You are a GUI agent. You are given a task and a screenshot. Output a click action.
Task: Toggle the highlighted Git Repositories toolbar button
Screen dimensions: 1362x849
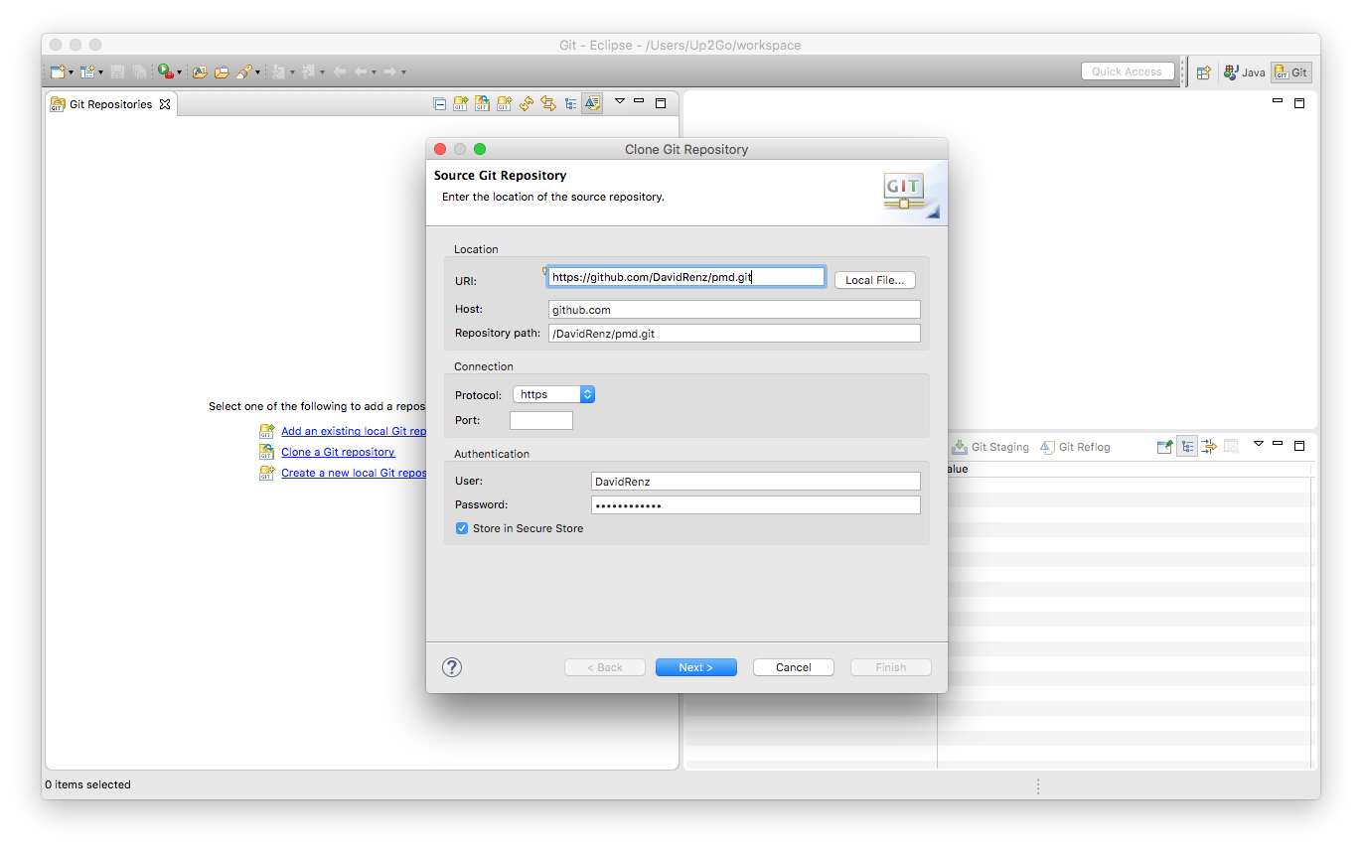[x=592, y=103]
